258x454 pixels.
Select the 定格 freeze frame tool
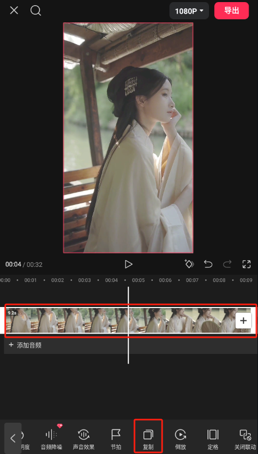point(213,439)
